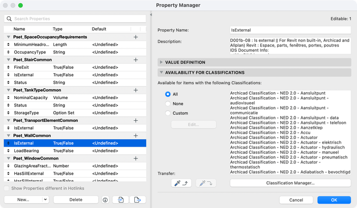
Task: Open the Classification Manager
Action: click(x=290, y=183)
